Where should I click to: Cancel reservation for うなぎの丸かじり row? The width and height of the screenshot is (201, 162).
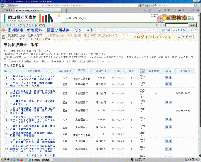pos(168,141)
